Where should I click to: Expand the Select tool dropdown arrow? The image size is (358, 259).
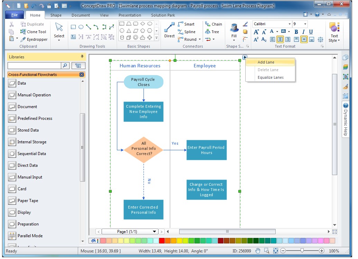(59, 40)
